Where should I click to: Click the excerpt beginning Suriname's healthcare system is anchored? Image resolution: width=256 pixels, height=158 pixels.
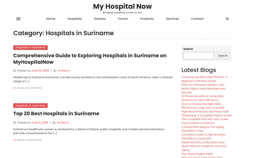coord(89,131)
